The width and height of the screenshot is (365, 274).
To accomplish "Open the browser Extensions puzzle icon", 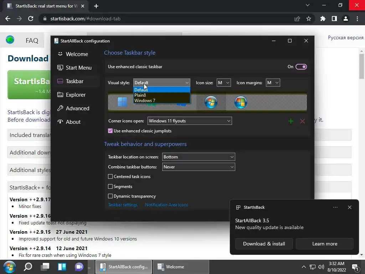I will tap(323, 19).
